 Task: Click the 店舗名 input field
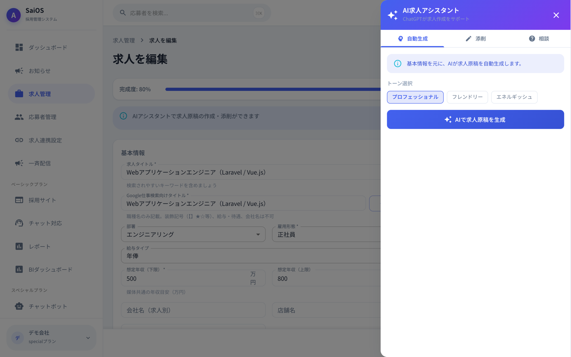(326, 310)
